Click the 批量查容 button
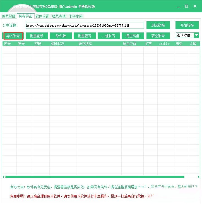Viewport: 202px width, 204px height. coord(85,36)
